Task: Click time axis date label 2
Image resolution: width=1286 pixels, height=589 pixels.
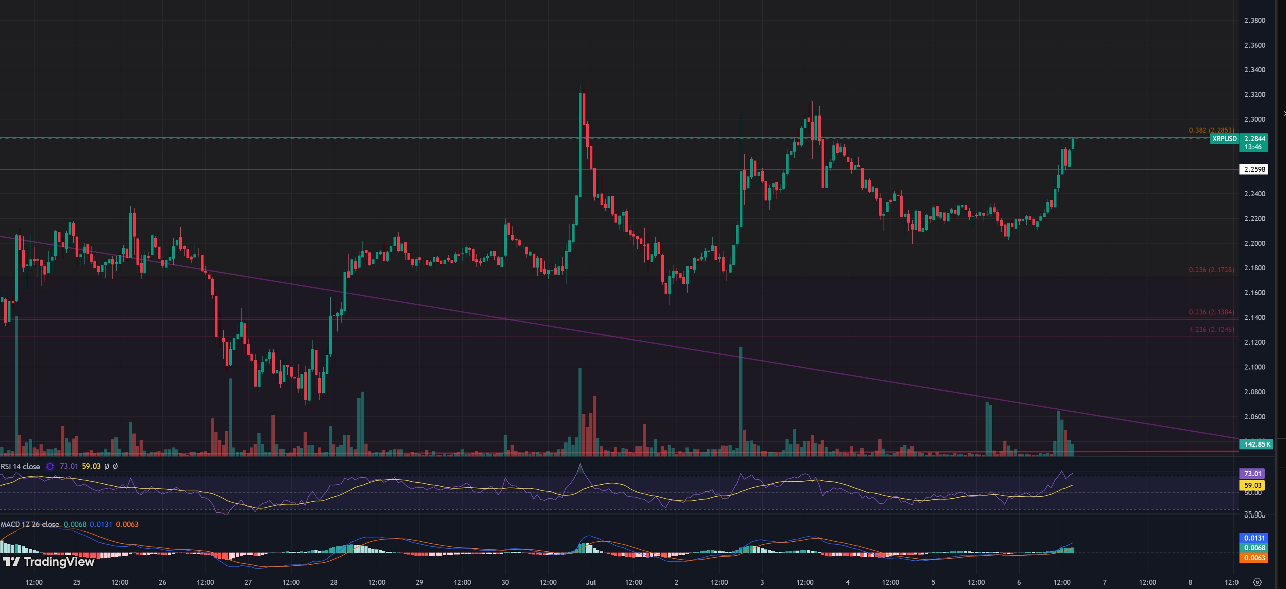Action: [677, 582]
